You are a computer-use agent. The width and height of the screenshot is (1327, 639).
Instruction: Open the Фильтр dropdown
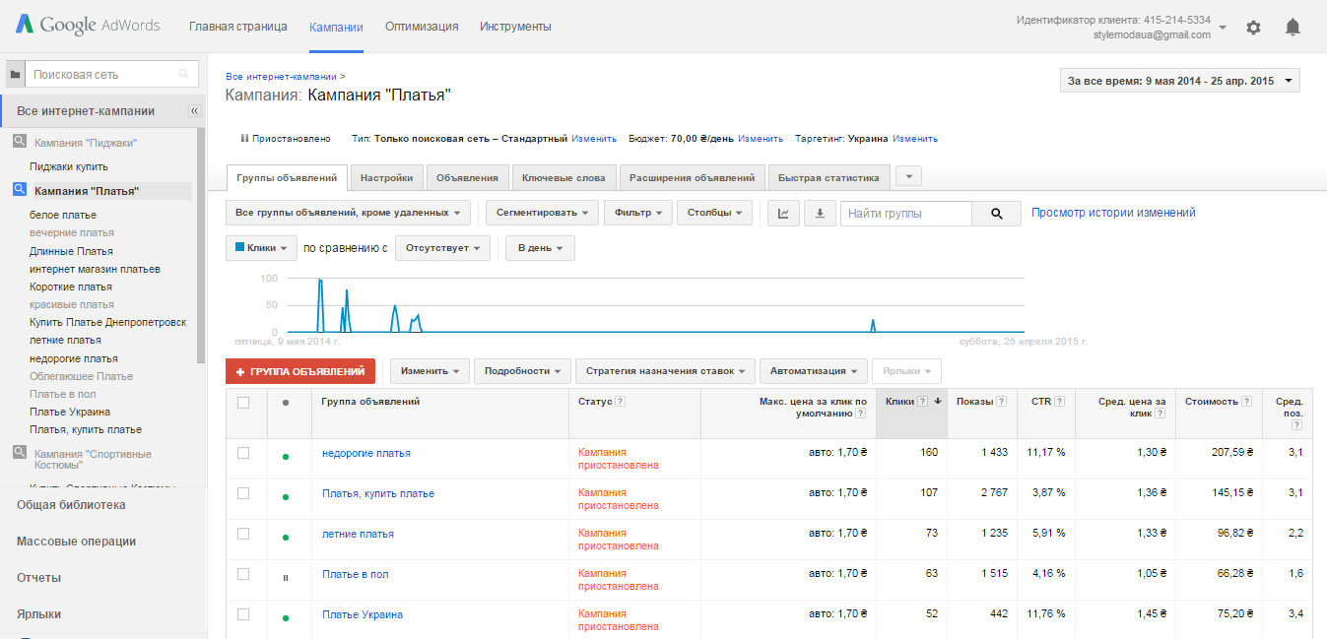(x=637, y=213)
